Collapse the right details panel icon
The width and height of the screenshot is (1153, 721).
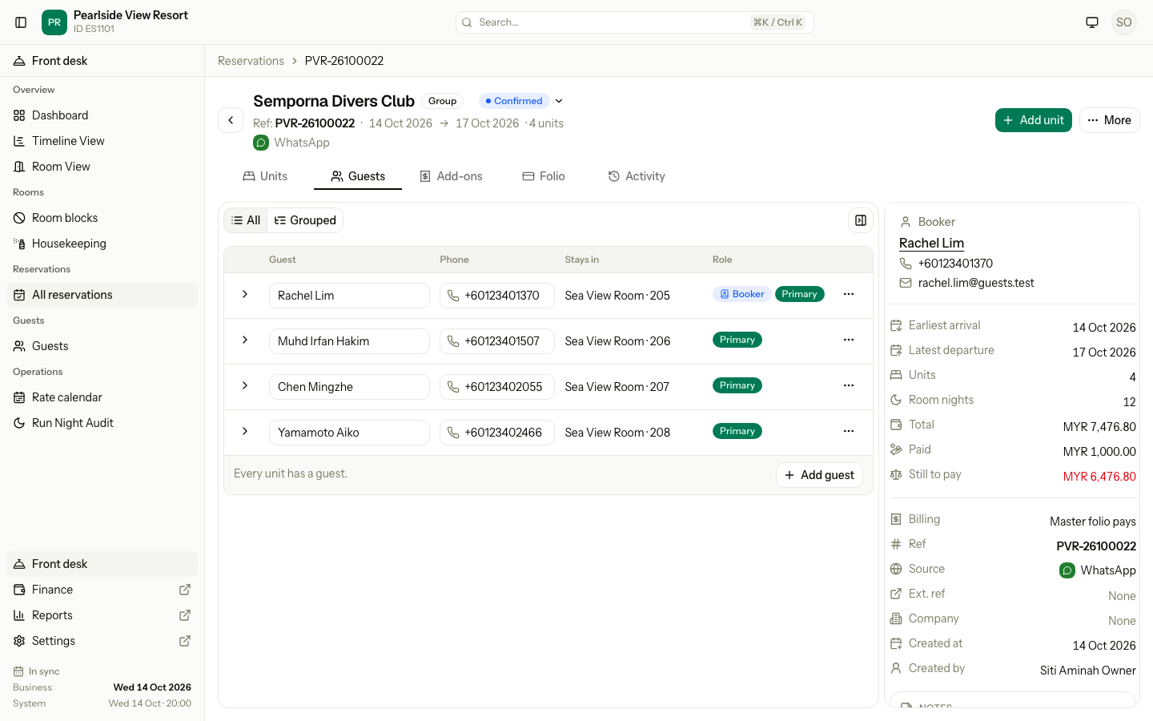861,220
